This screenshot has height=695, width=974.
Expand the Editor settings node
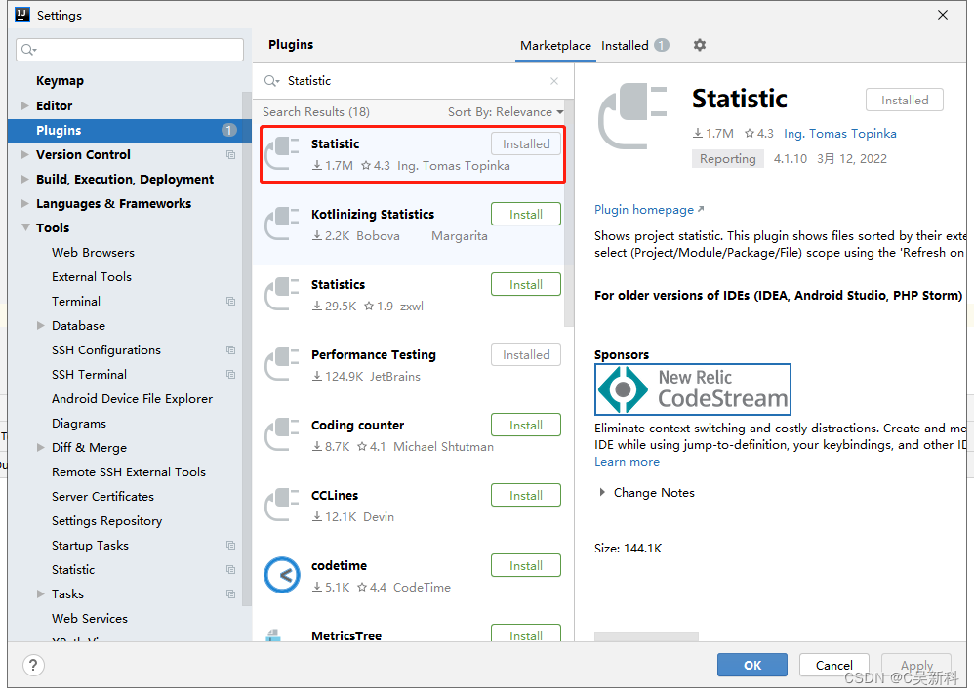24,105
